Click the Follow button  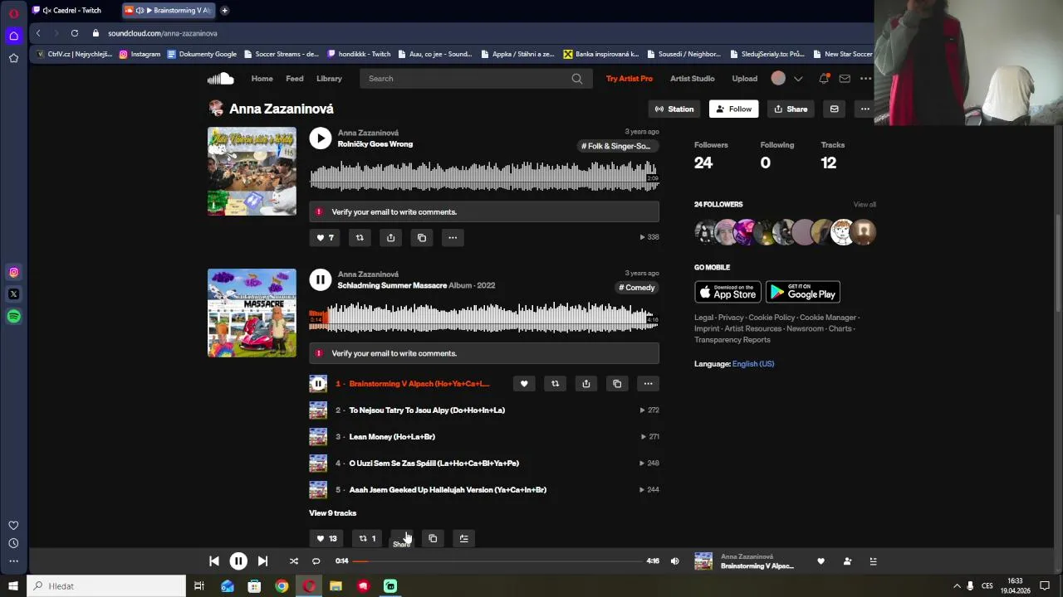pyautogui.click(x=733, y=109)
